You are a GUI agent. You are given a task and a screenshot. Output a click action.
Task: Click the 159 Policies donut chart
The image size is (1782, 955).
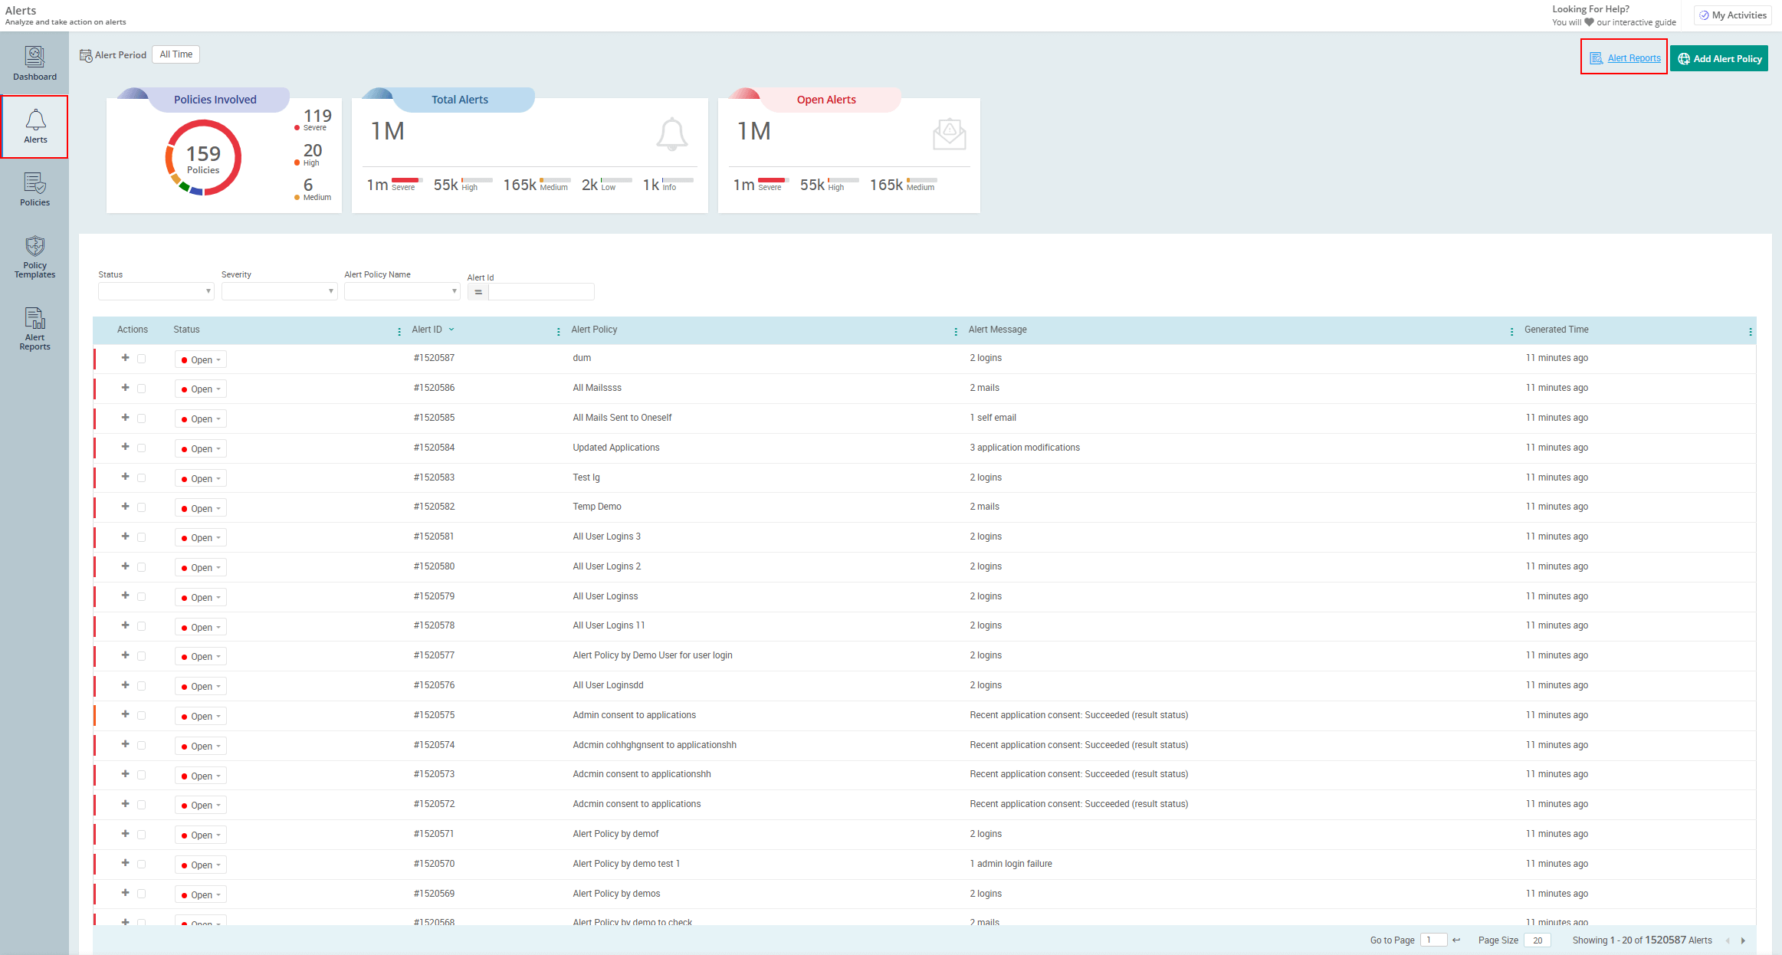pos(203,158)
